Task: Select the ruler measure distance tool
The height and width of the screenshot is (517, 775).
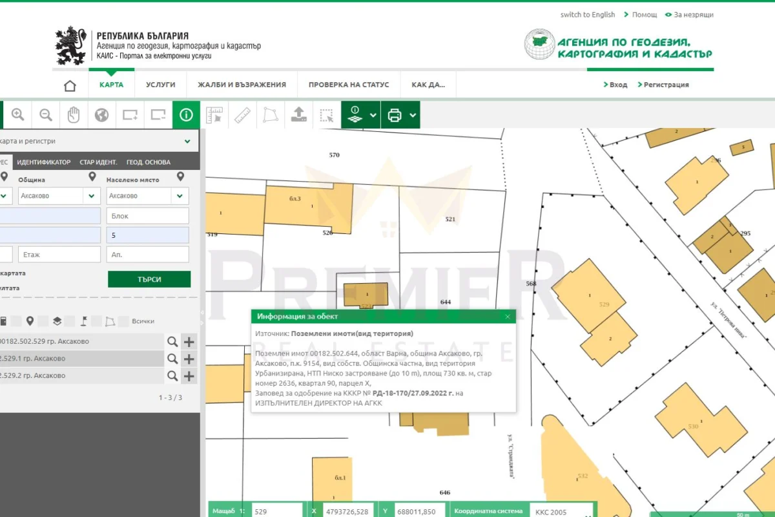Action: pyautogui.click(x=242, y=115)
